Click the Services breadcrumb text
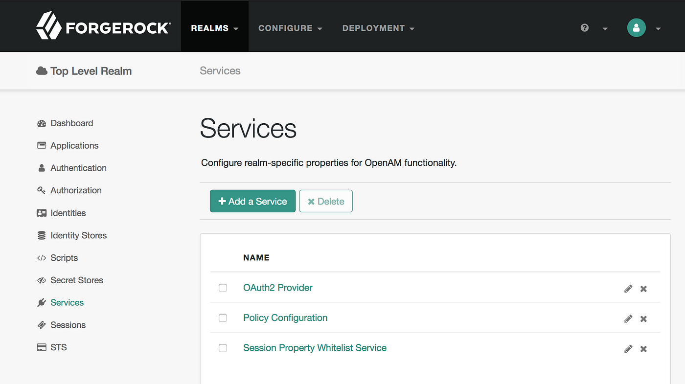Viewport: 685px width, 384px height. coord(220,71)
